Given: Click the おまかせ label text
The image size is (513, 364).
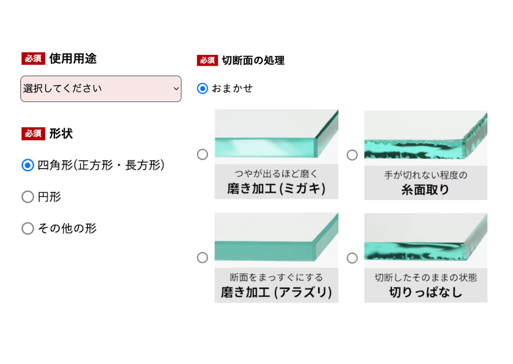Looking at the screenshot, I should pyautogui.click(x=232, y=88).
